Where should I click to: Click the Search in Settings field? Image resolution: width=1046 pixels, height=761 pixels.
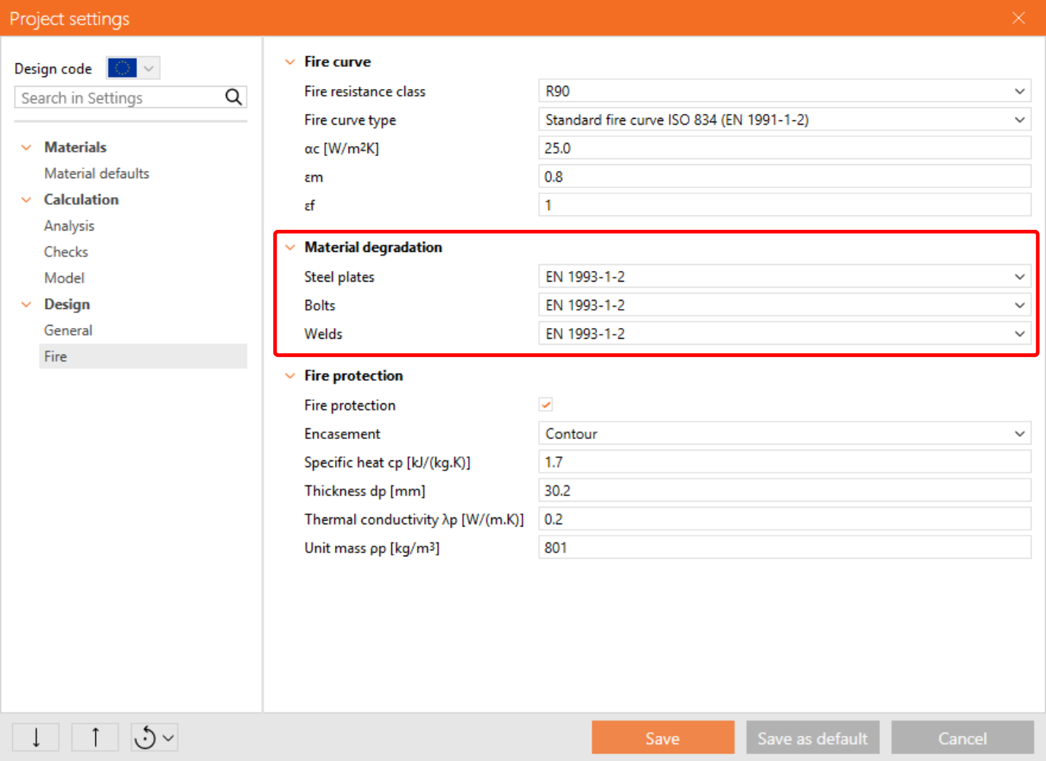click(118, 98)
